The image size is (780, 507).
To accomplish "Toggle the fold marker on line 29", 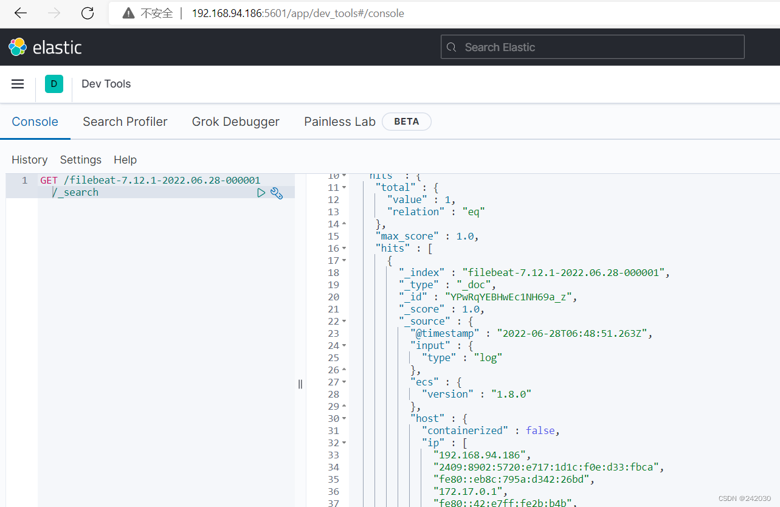I will tap(344, 406).
